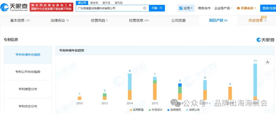This screenshot has height=114, width=276.
Task: Select the 查关系 search tab
Action: pyautogui.click(x=106, y=3)
